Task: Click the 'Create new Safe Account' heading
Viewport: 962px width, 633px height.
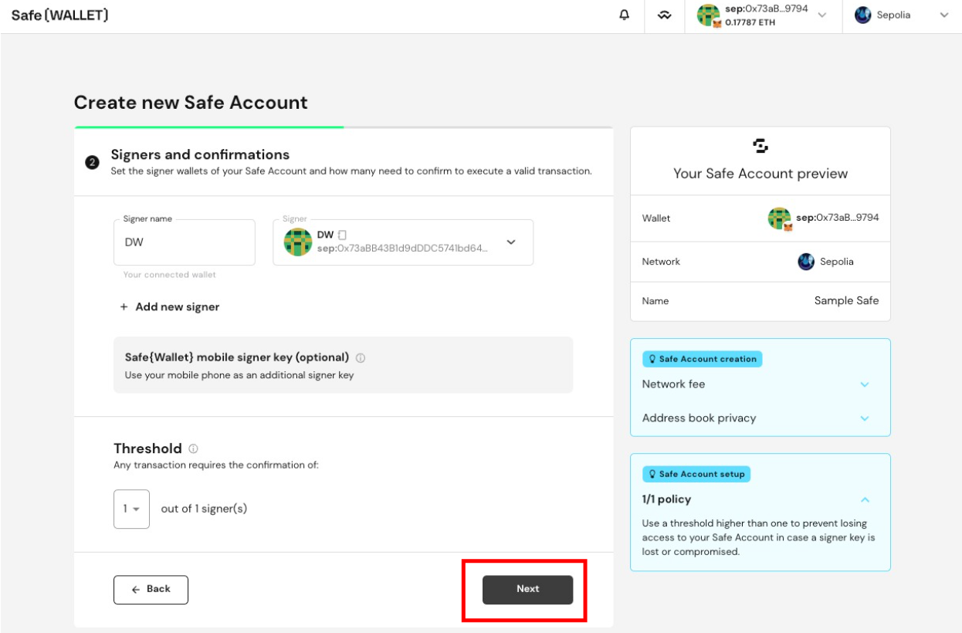Action: pos(191,103)
